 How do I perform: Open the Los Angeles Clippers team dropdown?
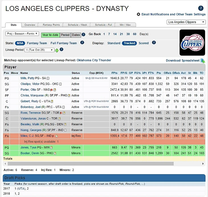point(186,22)
